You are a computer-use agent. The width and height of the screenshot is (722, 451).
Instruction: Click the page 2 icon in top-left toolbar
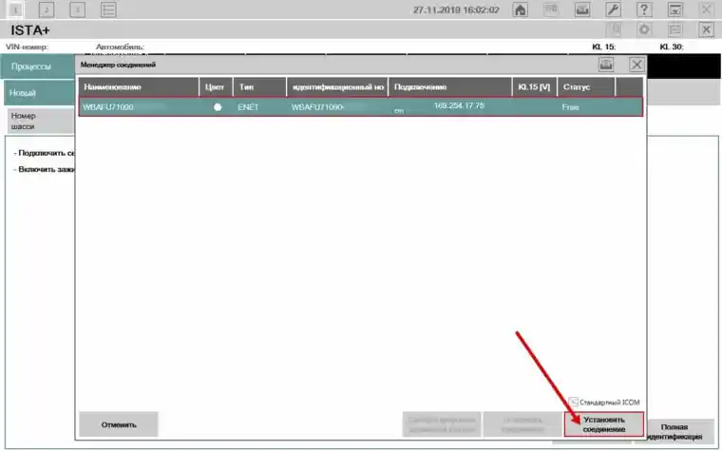point(46,9)
